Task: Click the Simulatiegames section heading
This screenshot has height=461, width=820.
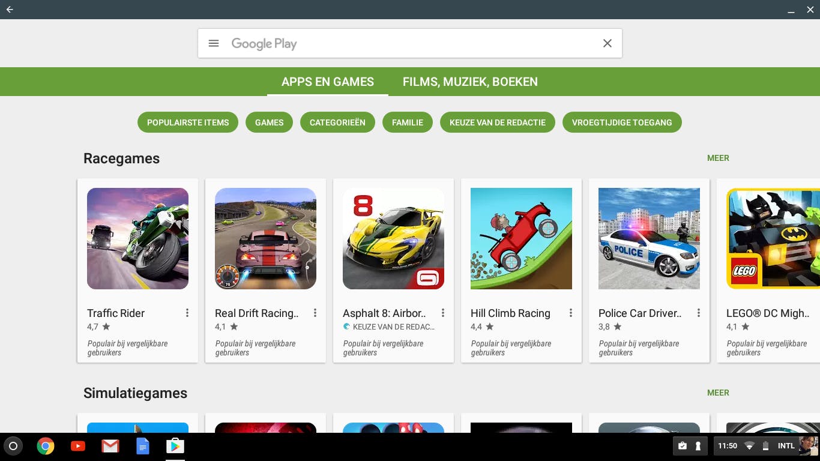Action: 135,393
